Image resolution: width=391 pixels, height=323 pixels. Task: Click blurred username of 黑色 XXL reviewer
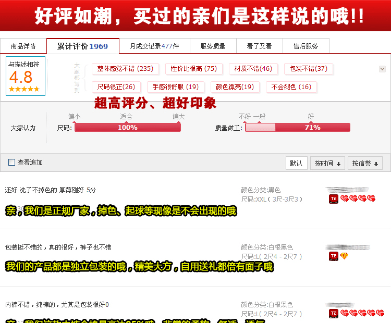[348, 190]
